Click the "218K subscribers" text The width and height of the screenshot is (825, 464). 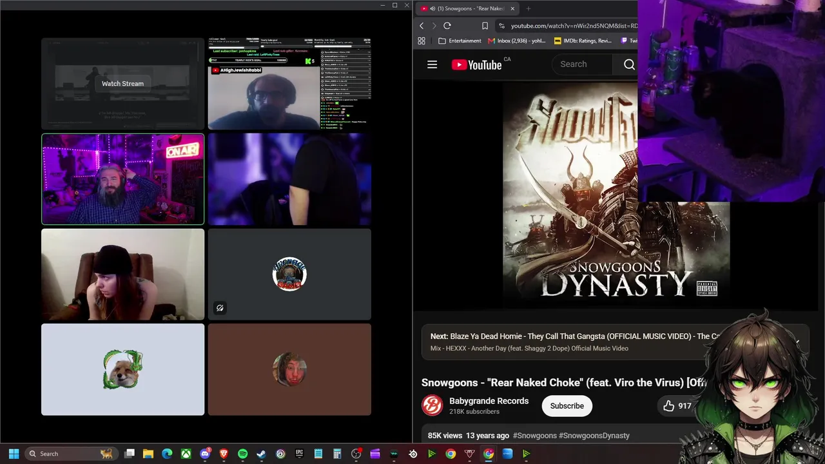474,412
